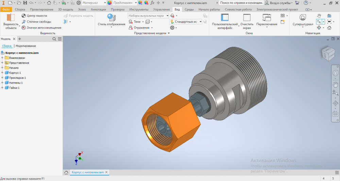Screen dimensions: 340x181
Task: Click the Центр тяжести icon
Action: click(x=23, y=16)
